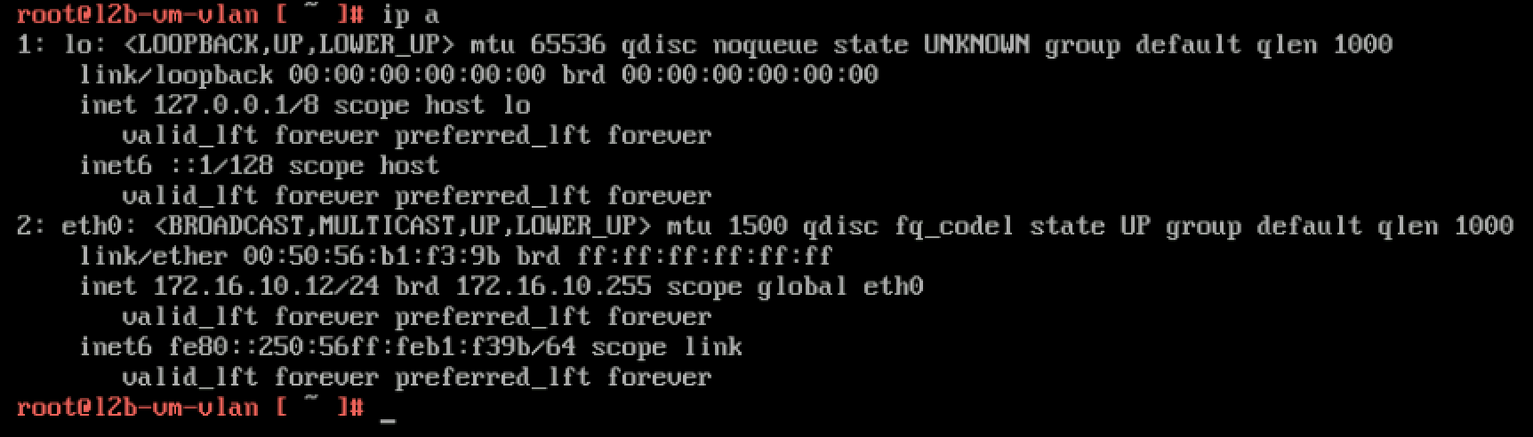This screenshot has height=437, width=1533.
Task: Click the 'inet6 ::1/128' loopback entry
Action: (x=177, y=165)
